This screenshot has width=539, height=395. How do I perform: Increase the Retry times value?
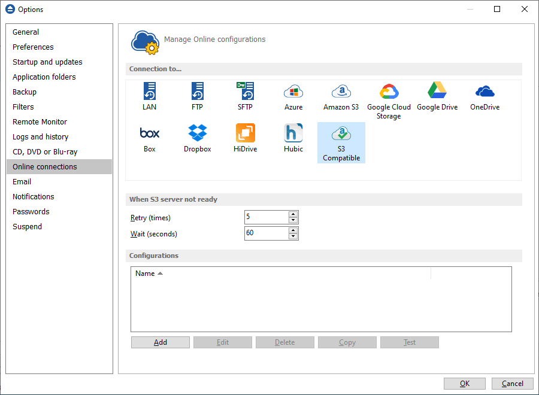293,214
